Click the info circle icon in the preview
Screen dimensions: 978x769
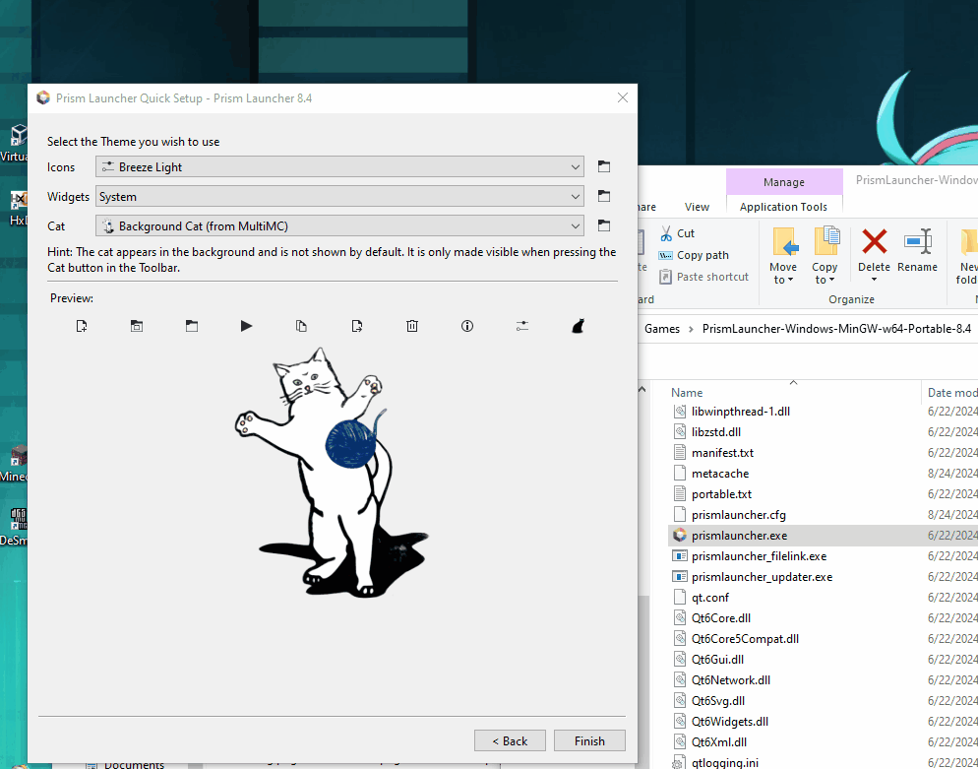pyautogui.click(x=467, y=326)
